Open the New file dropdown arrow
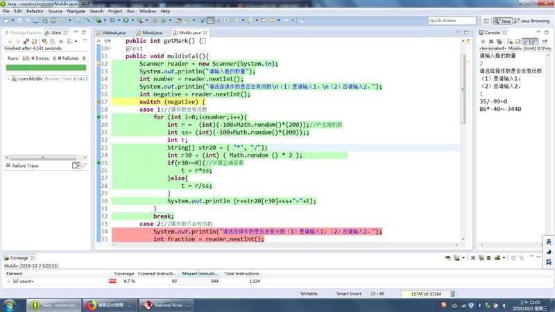Screen dimensions: 555x312 [12, 20]
